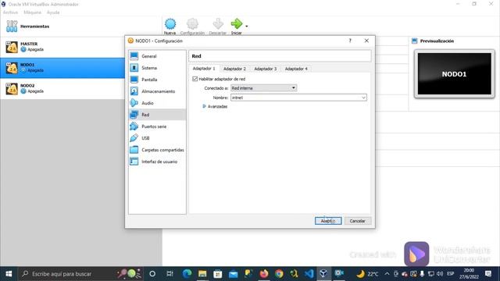Open the Audio settings section
This screenshot has height=281, width=500.
[x=157, y=103]
